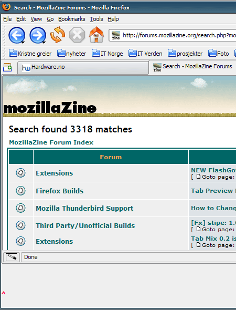Open the prosjekter bookmark folder
236x310 pixels.
[185, 54]
